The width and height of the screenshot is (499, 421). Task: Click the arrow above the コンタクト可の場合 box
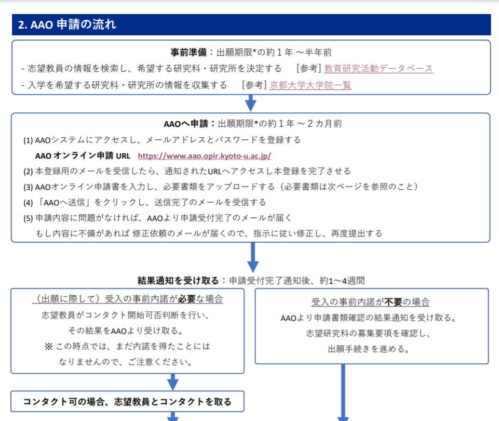click(172, 382)
